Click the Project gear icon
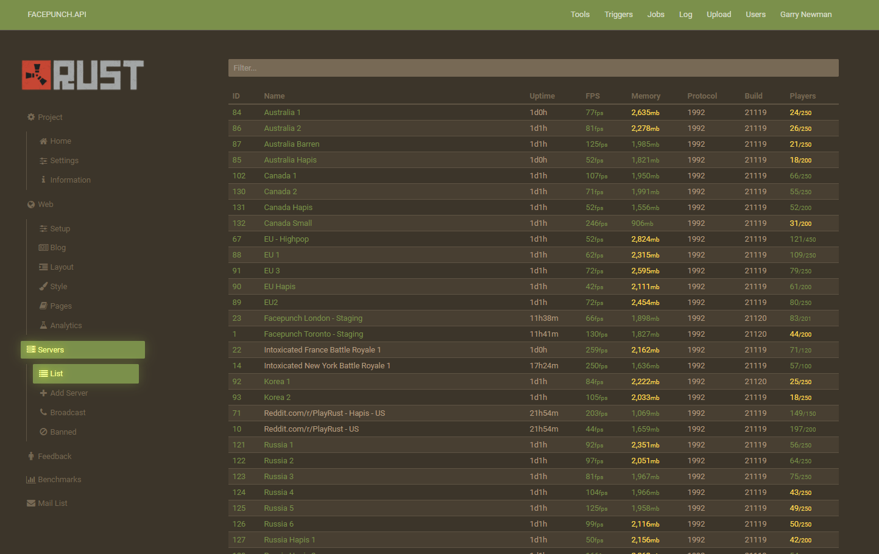Image resolution: width=879 pixels, height=554 pixels. pos(31,117)
